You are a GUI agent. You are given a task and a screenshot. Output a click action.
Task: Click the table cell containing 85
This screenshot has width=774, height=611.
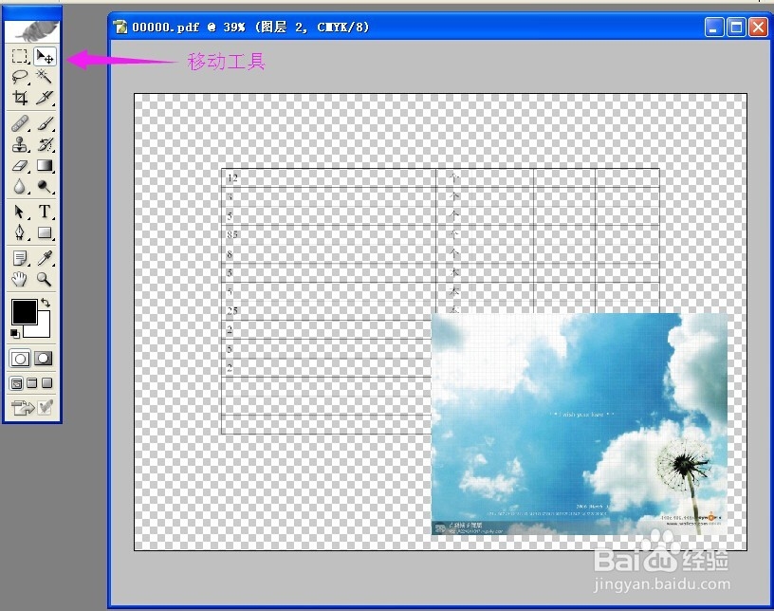tap(329, 234)
